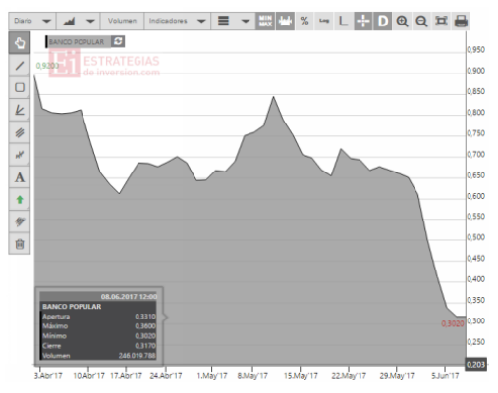Select the trend line drawing tool
Screen dimensions: 498x393
pyautogui.click(x=20, y=66)
